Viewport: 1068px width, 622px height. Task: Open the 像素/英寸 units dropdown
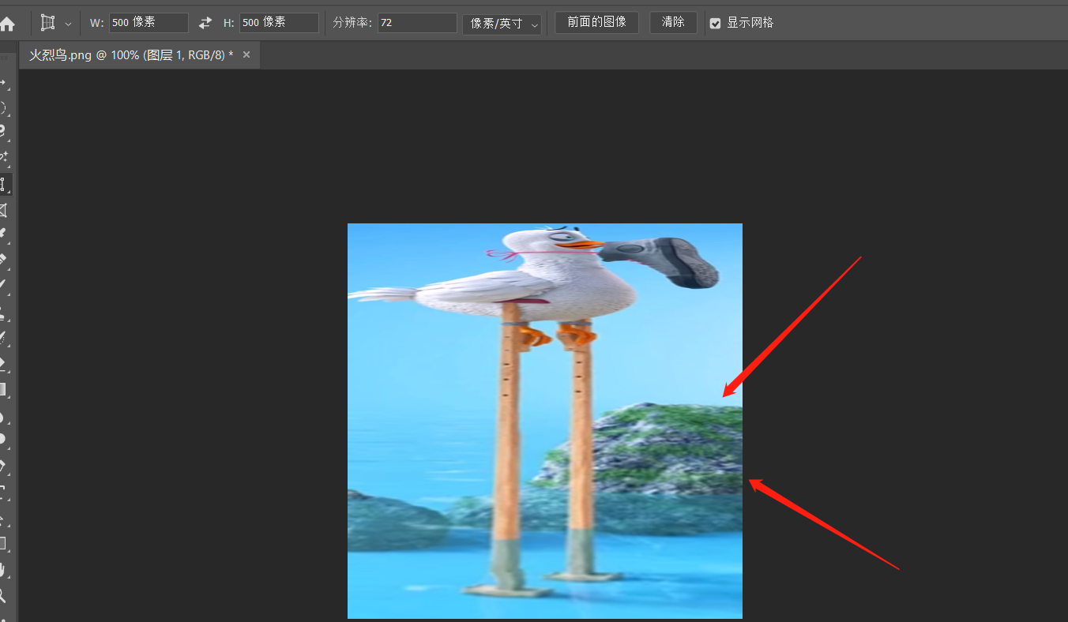click(502, 24)
